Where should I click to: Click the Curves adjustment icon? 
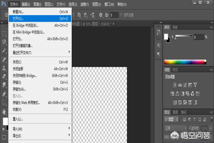pos(185,85)
